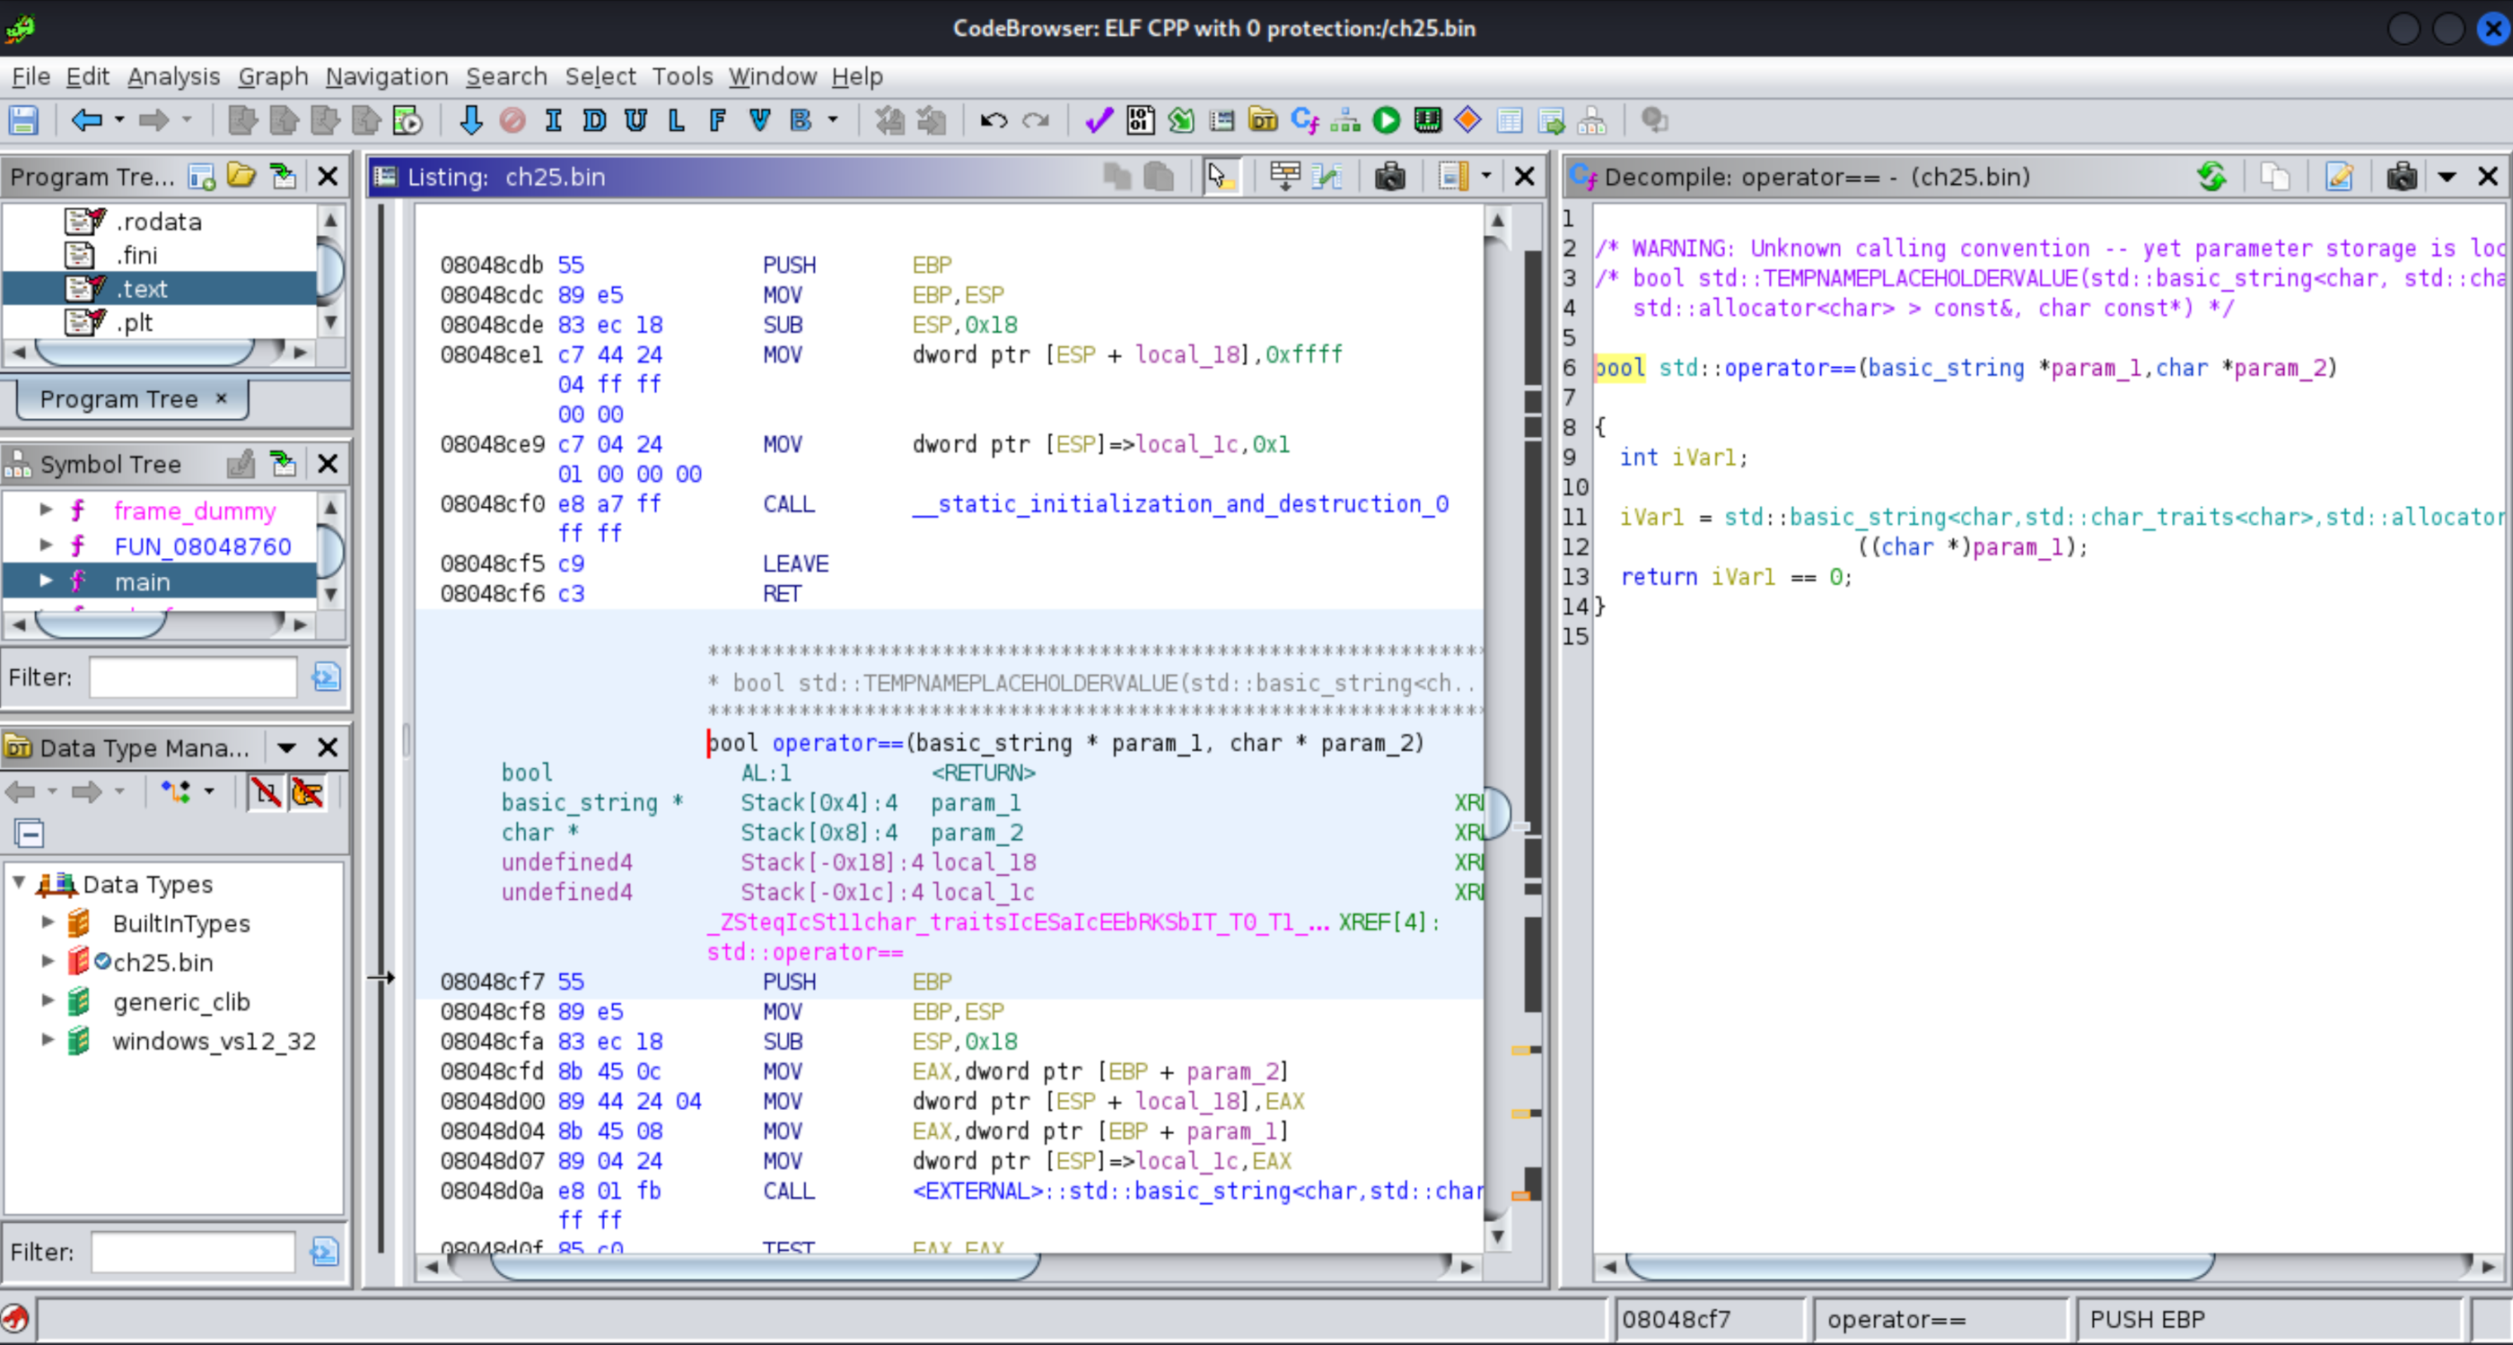Viewport: 2513px width, 1345px height.
Task: Toggle the Undefined navigation 'U' icon
Action: pyautogui.click(x=635, y=121)
